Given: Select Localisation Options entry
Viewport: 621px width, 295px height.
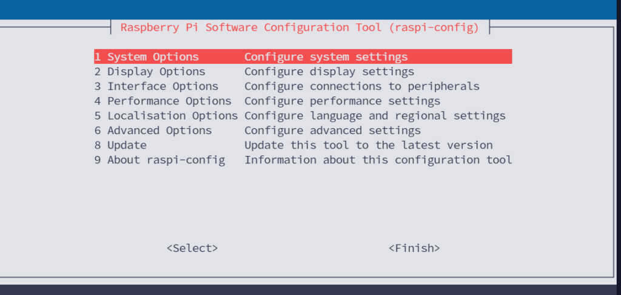Looking at the screenshot, I should tap(172, 115).
